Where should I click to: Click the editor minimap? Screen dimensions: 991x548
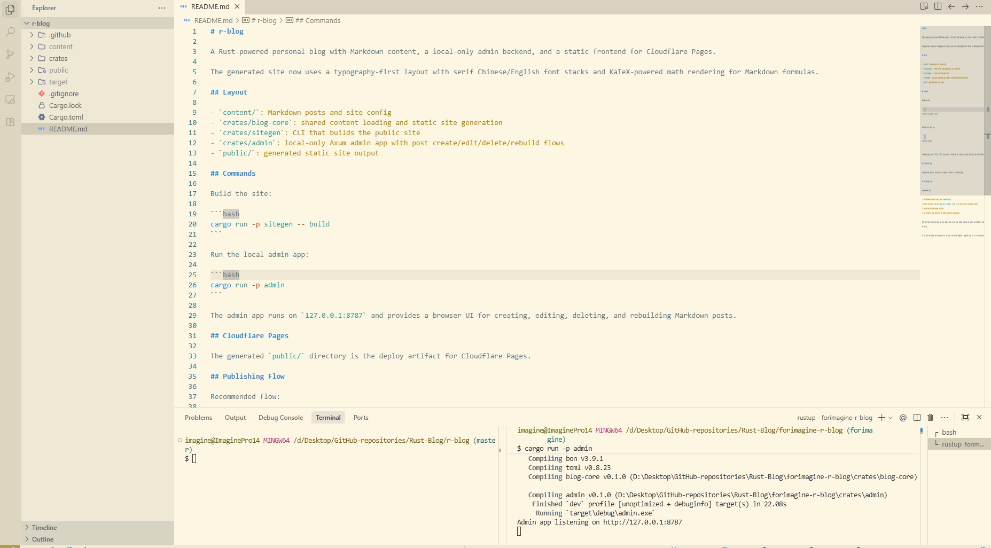click(951, 132)
